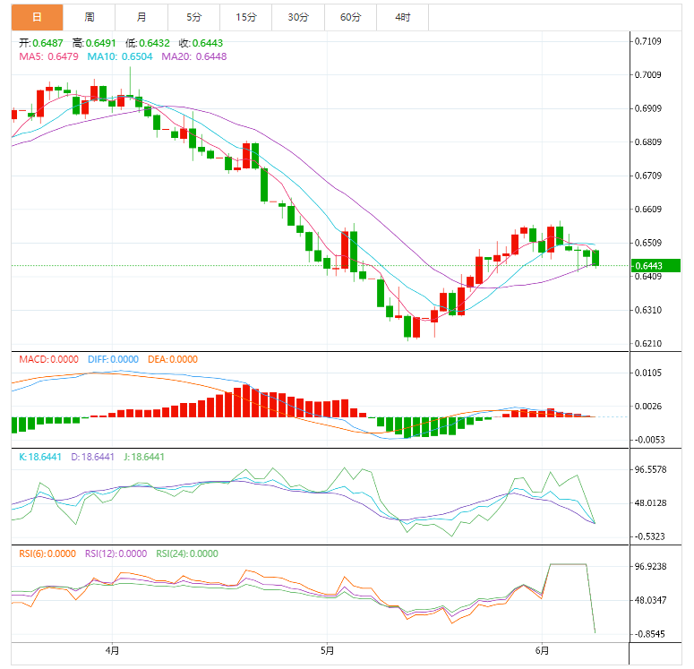
Task: Click the 0.0105 MACD axis value
Action: click(648, 373)
